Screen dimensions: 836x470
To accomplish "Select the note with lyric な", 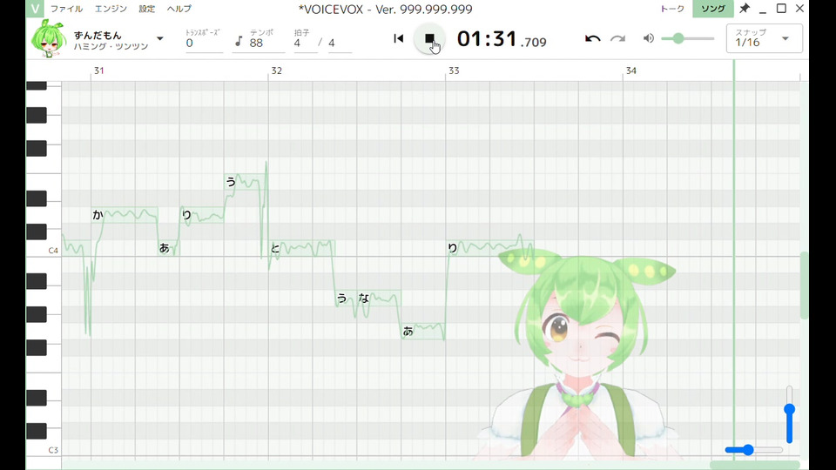I will (x=379, y=299).
